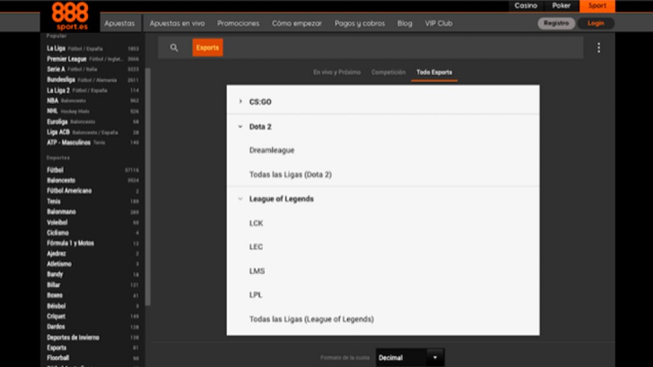This screenshot has width=653, height=367.
Task: Open the LCK league listing
Action: point(258,222)
